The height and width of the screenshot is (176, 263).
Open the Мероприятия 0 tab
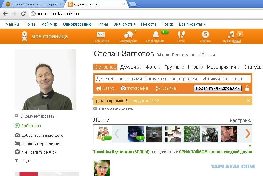(223, 67)
